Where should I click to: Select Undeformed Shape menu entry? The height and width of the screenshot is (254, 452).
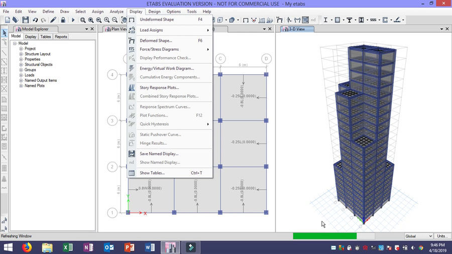point(170,20)
